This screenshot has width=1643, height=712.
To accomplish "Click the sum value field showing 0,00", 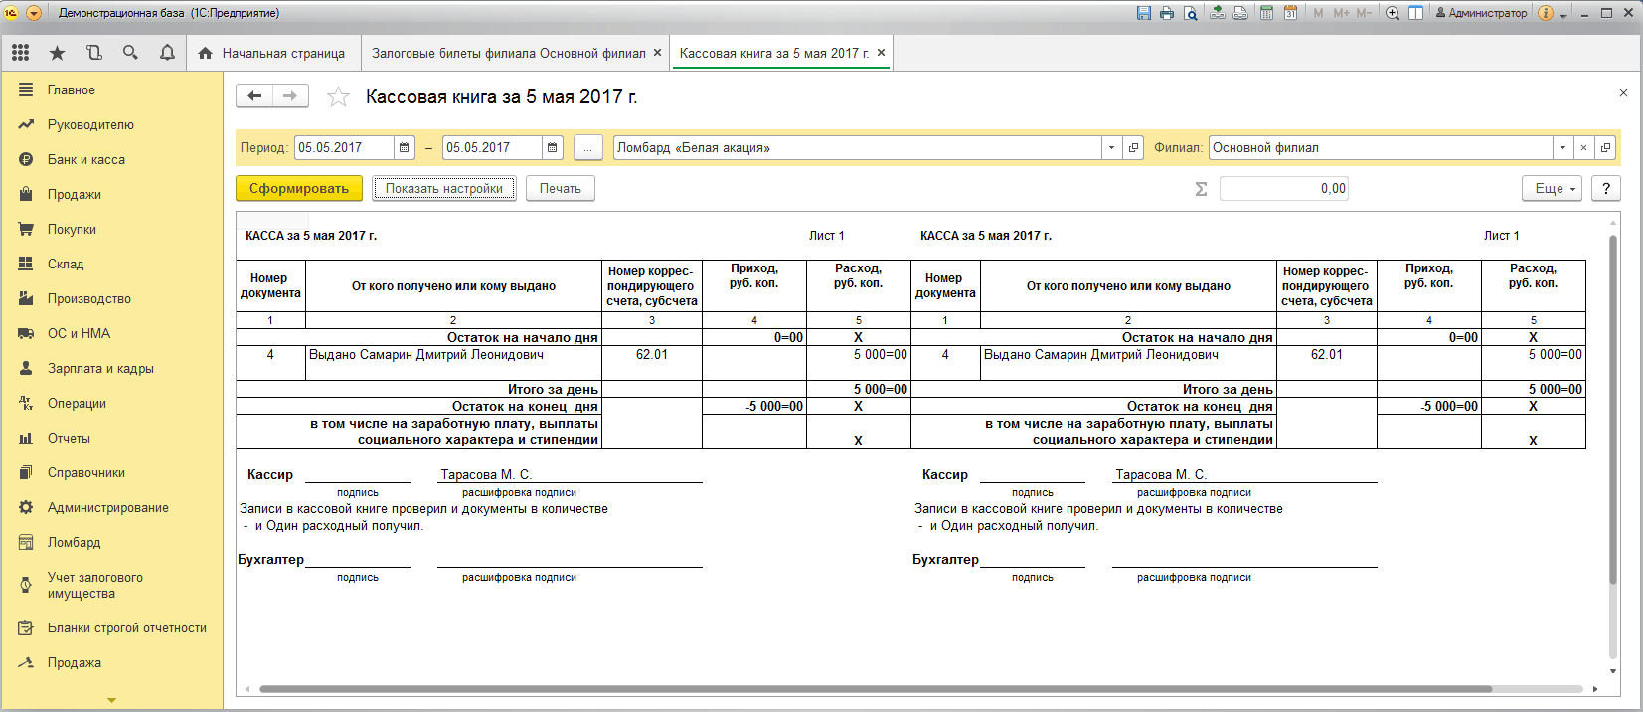I will 1284,188.
